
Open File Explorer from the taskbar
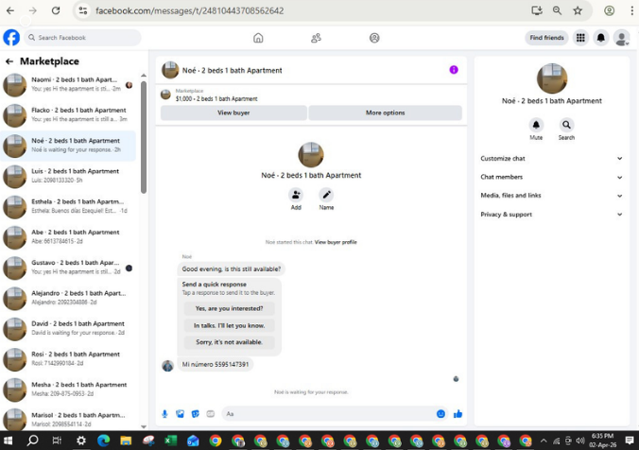tap(126, 441)
